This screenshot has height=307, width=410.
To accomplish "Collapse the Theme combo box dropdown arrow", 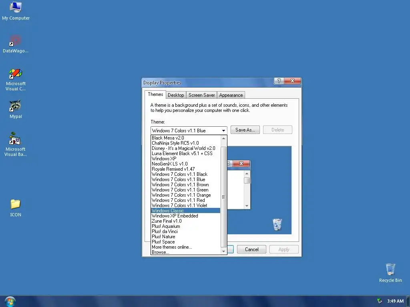I will point(223,131).
